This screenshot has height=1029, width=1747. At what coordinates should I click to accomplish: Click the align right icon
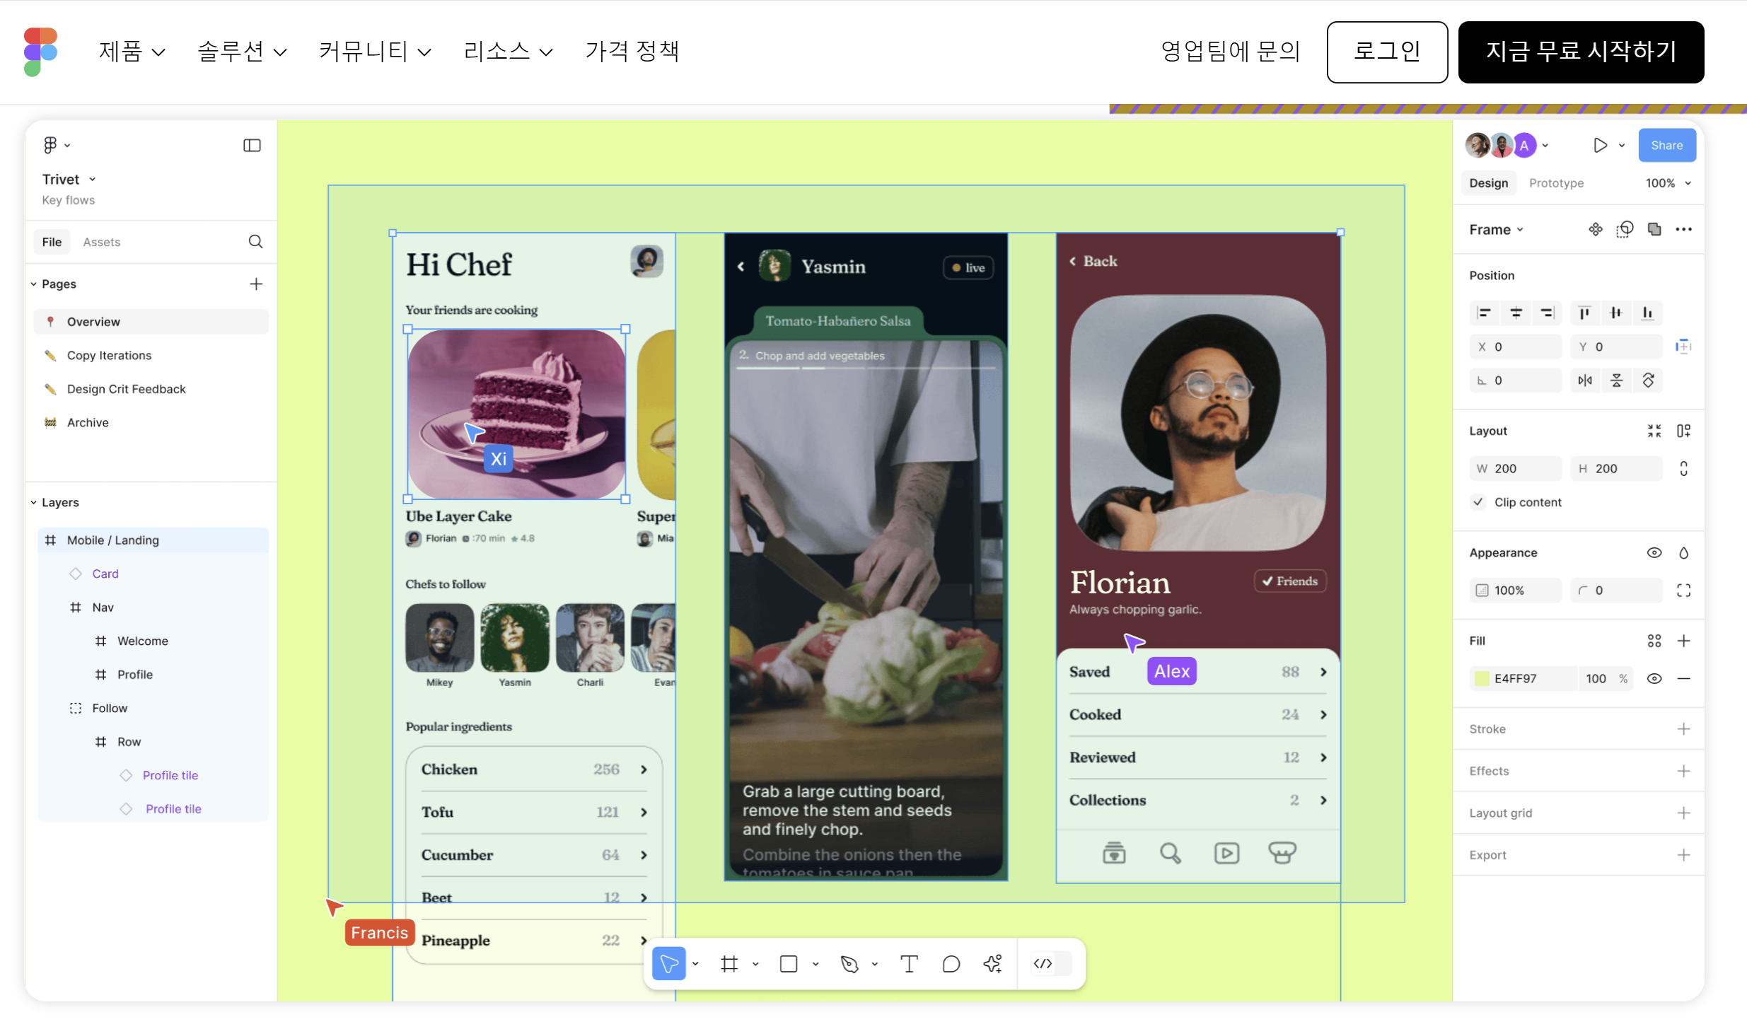1547,313
